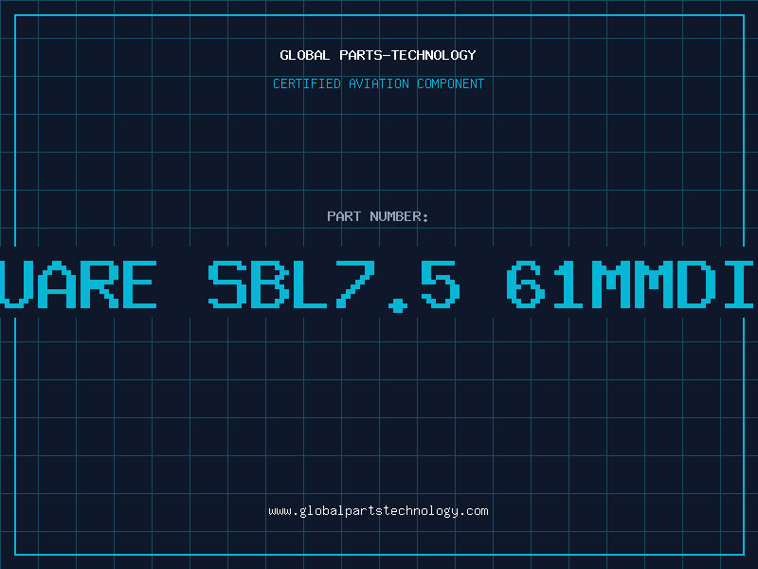Click the 'GLOBAL PARTS-TECHNOLOGY' heading

(378, 55)
